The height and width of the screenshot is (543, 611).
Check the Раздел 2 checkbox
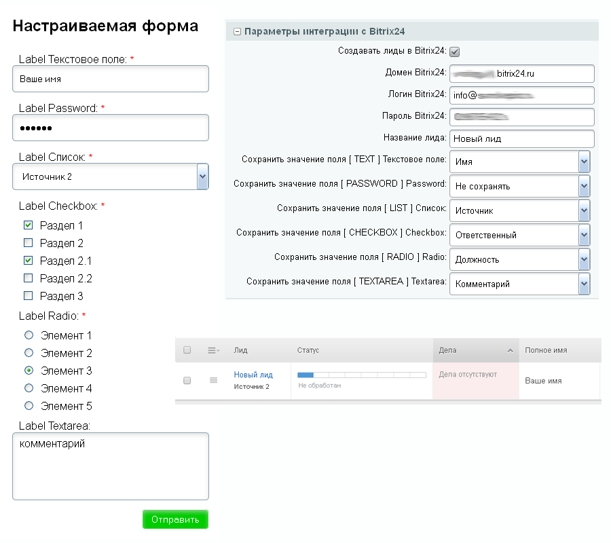pos(28,243)
